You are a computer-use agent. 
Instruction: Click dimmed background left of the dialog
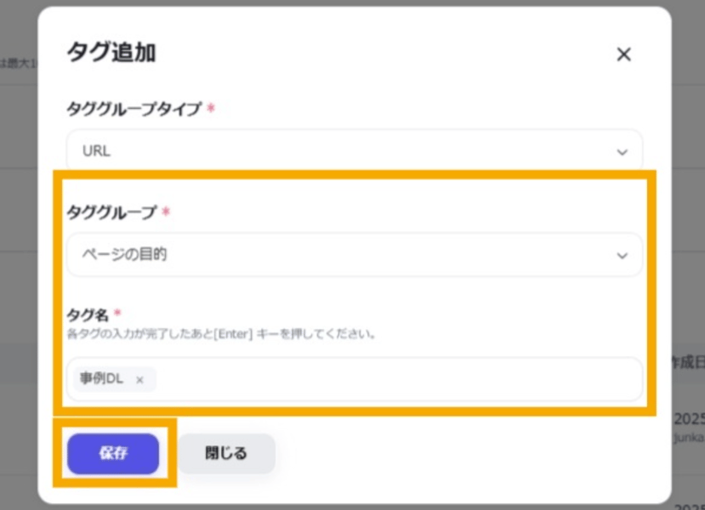17,255
